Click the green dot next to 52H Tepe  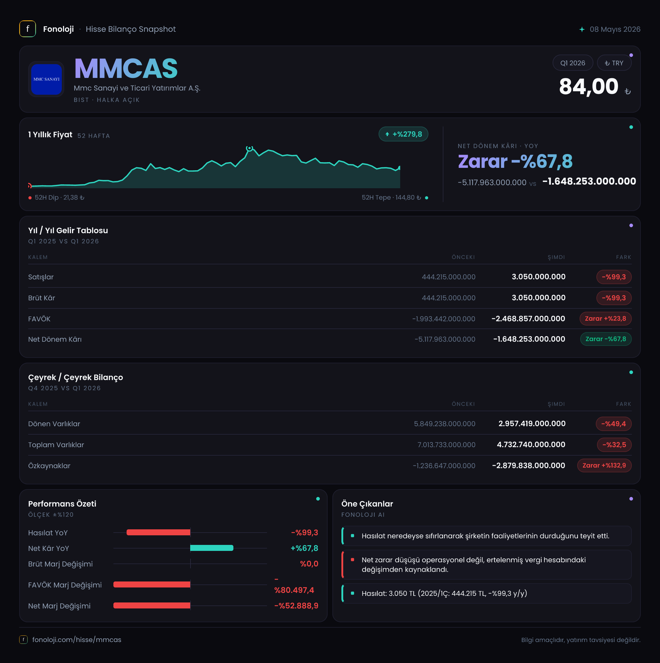[x=427, y=198]
